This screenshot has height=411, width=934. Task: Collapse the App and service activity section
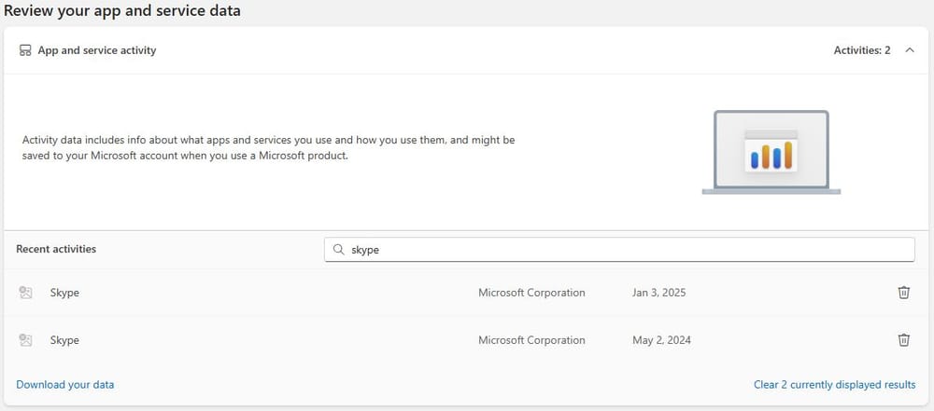[910, 50]
